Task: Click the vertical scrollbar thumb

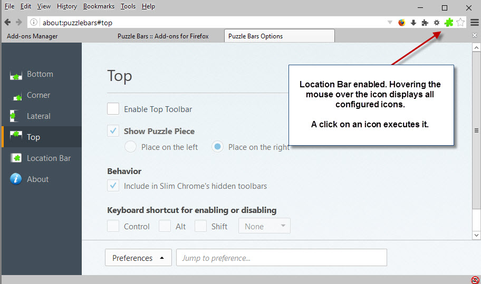Action: pyautogui.click(x=476, y=130)
